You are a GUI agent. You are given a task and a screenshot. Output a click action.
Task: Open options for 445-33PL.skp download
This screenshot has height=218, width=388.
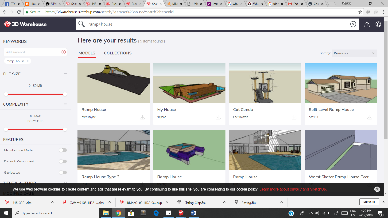52,202
